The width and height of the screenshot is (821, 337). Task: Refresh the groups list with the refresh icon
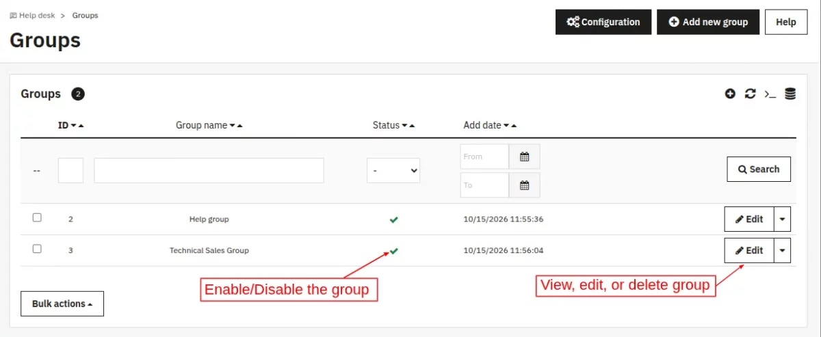[x=750, y=94]
